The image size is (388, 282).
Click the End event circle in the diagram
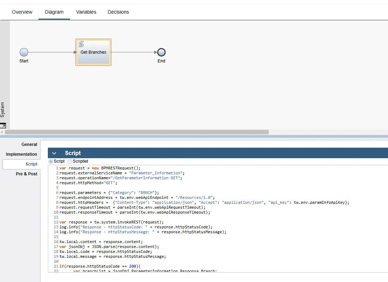click(x=161, y=52)
